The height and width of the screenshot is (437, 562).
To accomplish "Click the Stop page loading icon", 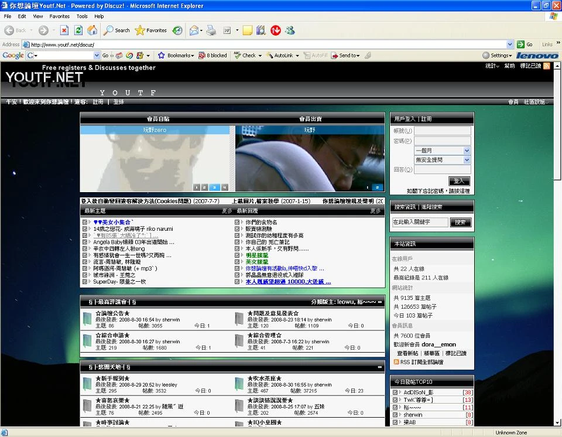I will click(64, 30).
